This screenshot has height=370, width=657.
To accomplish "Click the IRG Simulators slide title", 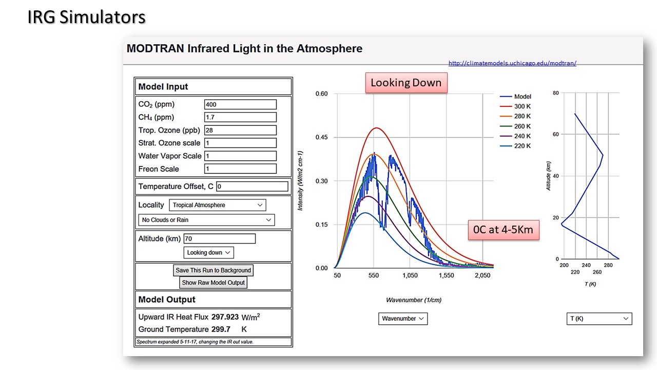I will [87, 17].
